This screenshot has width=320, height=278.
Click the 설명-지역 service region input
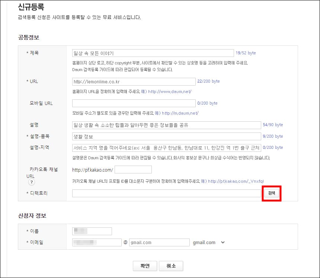tap(166, 148)
